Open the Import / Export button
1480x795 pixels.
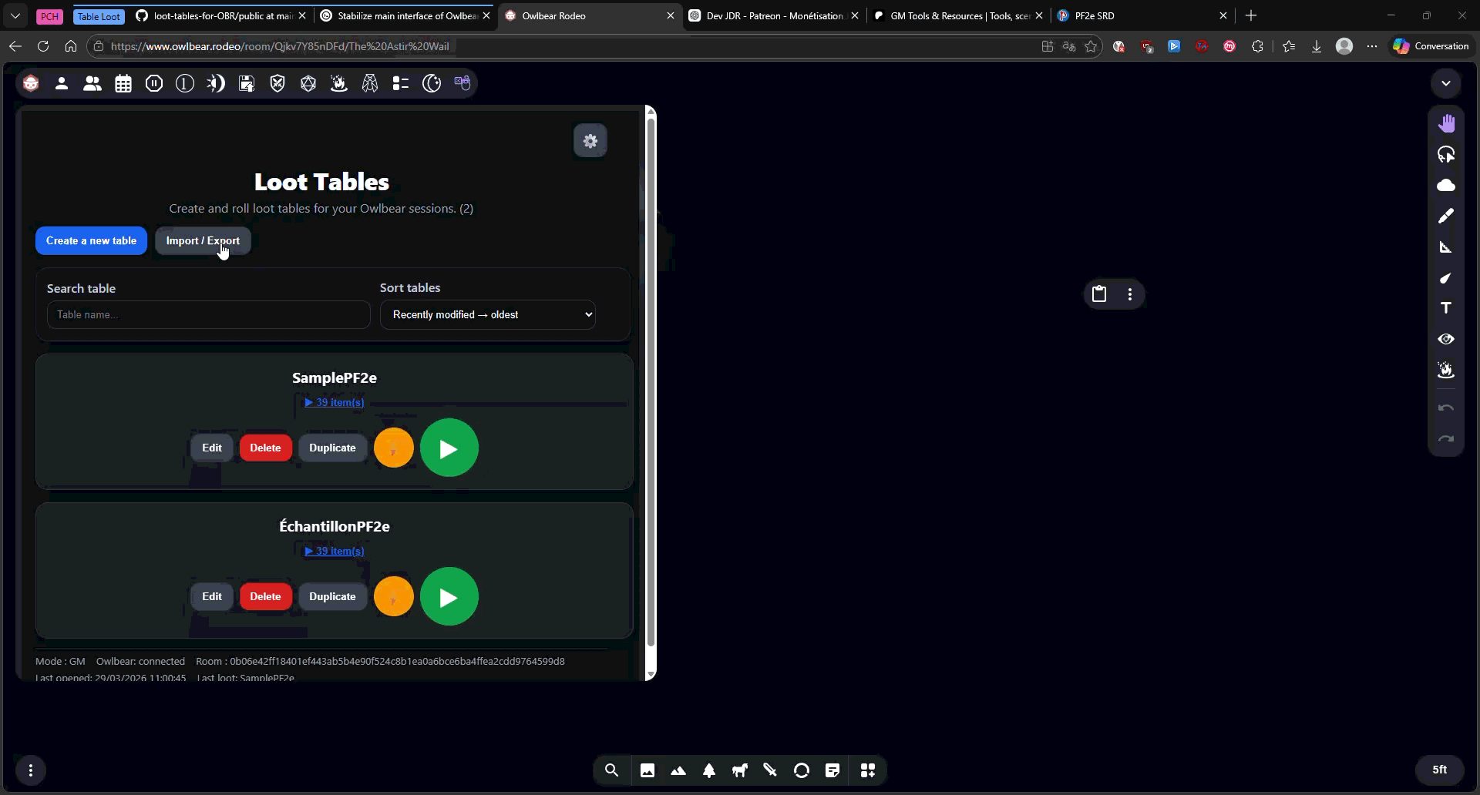pos(203,241)
